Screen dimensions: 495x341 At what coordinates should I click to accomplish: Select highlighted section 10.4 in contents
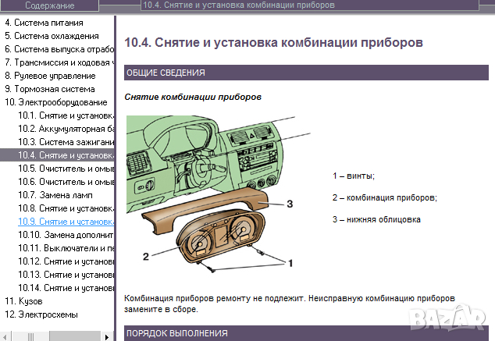[x=66, y=155]
